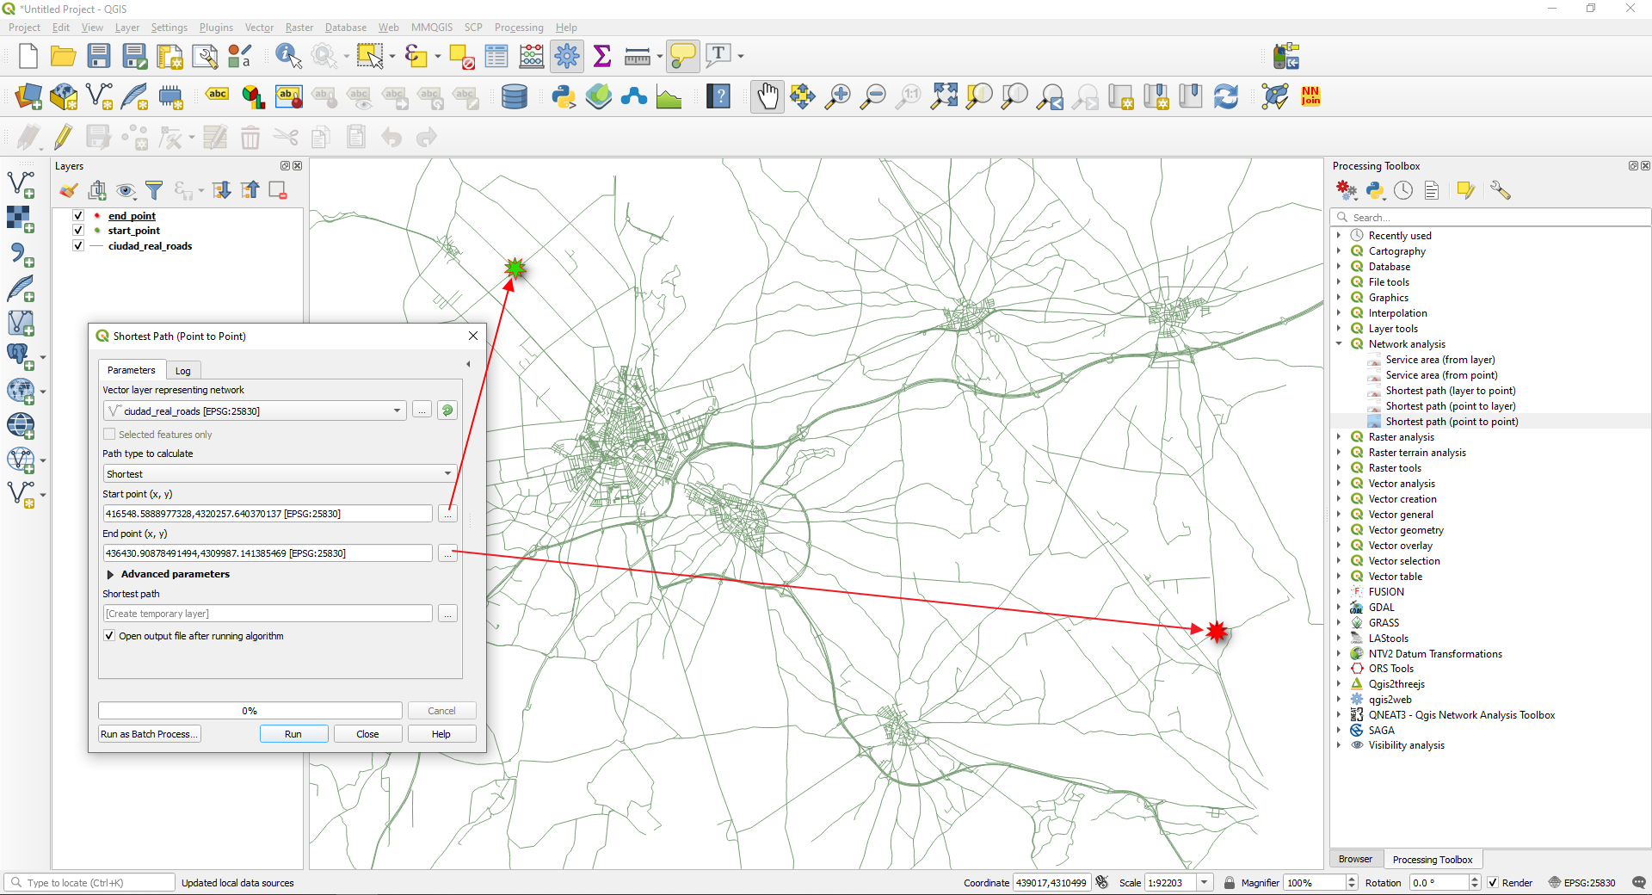The image size is (1652, 895).
Task: Disable Open output file after running algorithm
Action: pos(109,636)
